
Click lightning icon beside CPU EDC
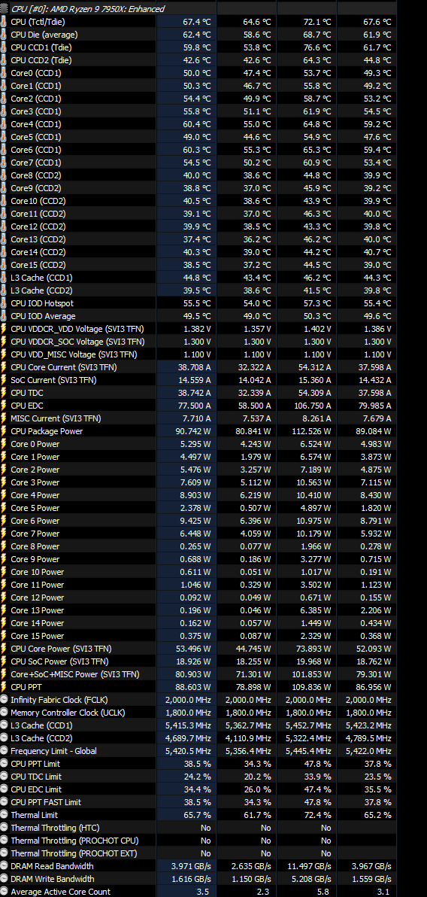4,406
